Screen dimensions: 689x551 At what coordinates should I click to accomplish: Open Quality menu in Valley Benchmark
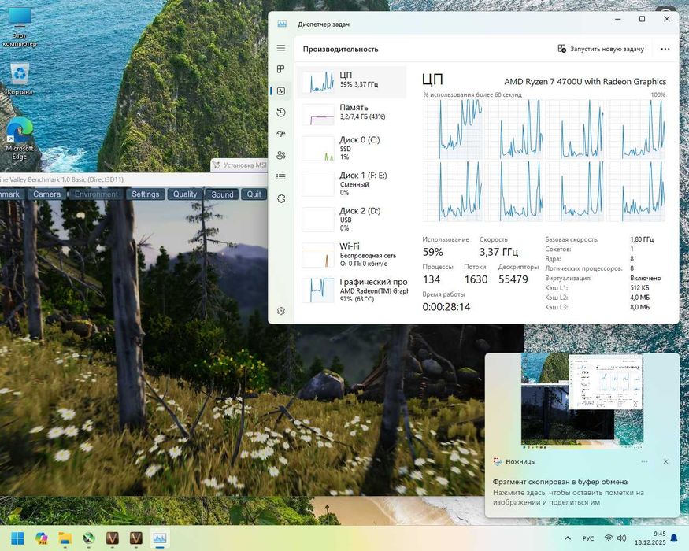click(185, 194)
